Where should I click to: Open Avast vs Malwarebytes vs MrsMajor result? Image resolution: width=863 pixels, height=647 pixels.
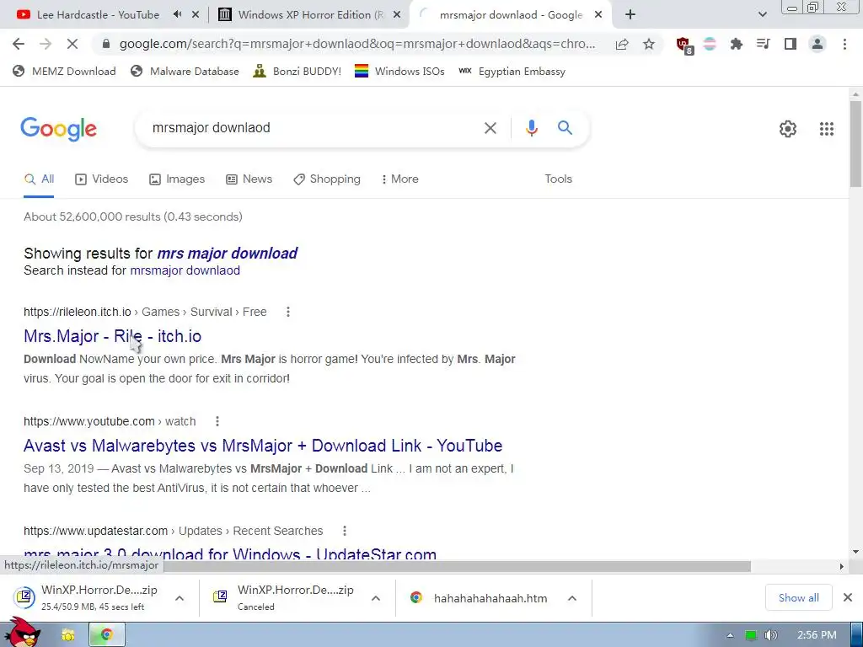pos(263,446)
